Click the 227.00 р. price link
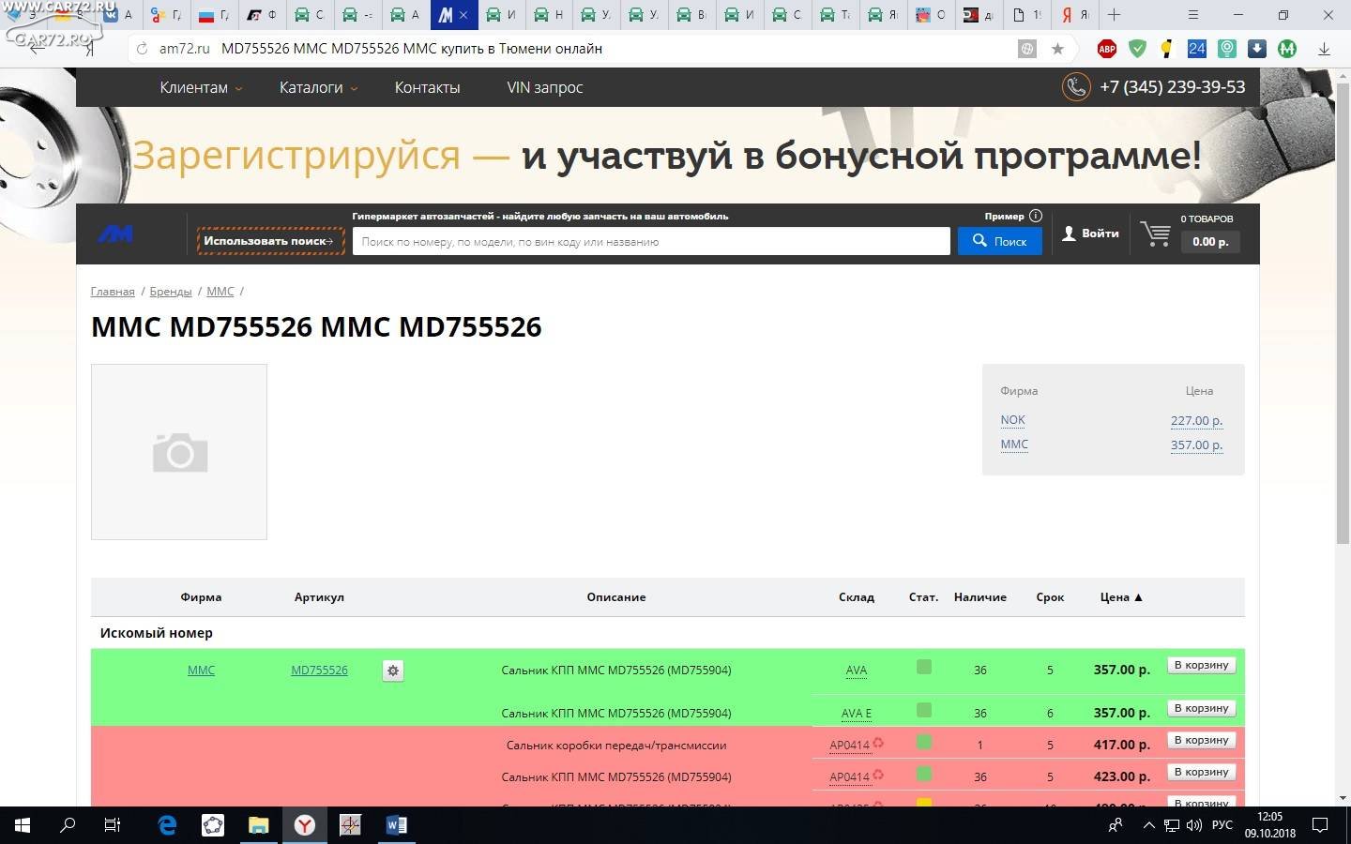The image size is (1351, 844). 1196,421
